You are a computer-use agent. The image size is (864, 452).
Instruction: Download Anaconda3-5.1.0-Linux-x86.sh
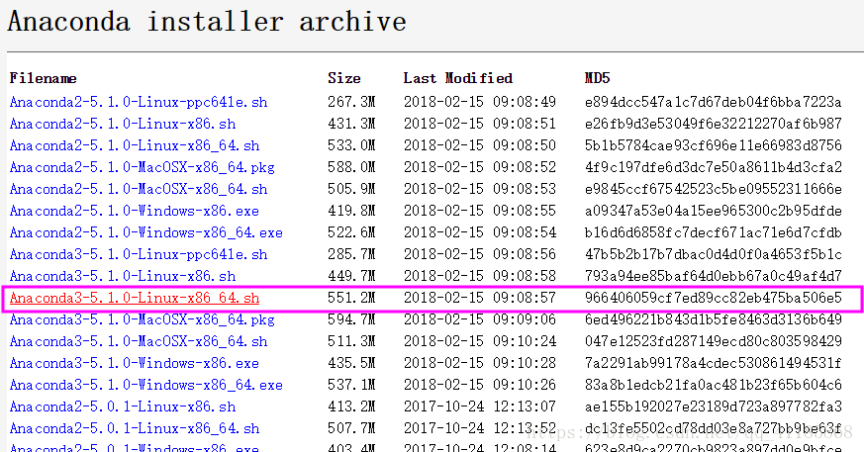123,276
